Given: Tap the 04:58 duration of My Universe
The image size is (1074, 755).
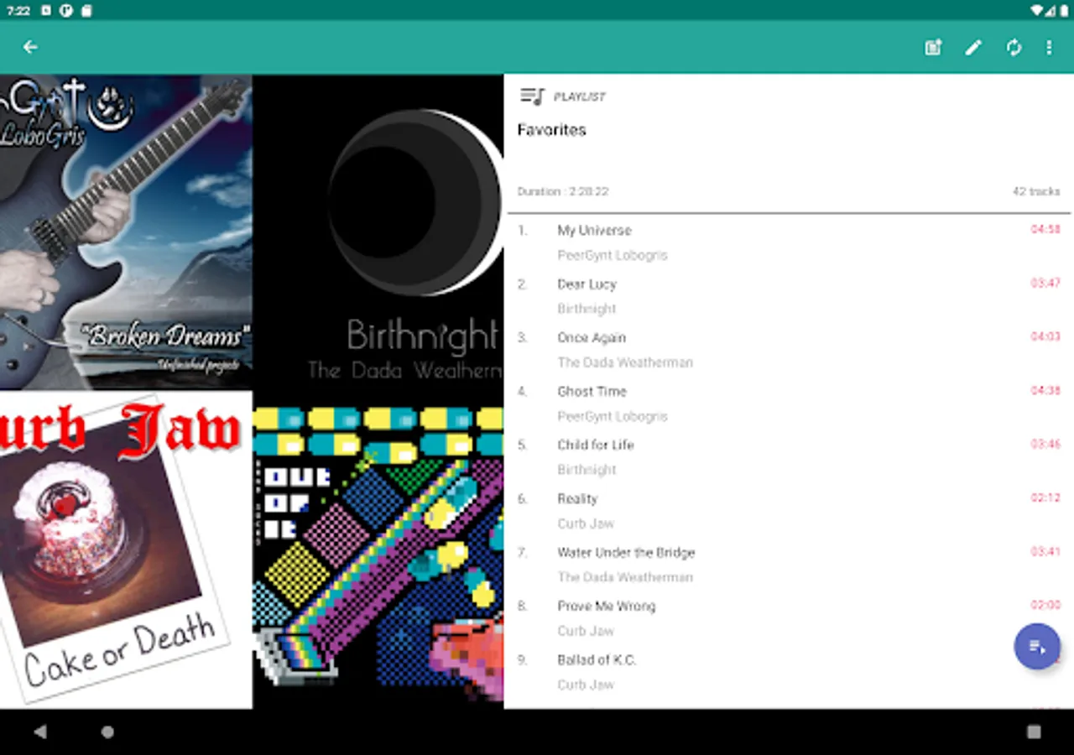Looking at the screenshot, I should 1045,229.
